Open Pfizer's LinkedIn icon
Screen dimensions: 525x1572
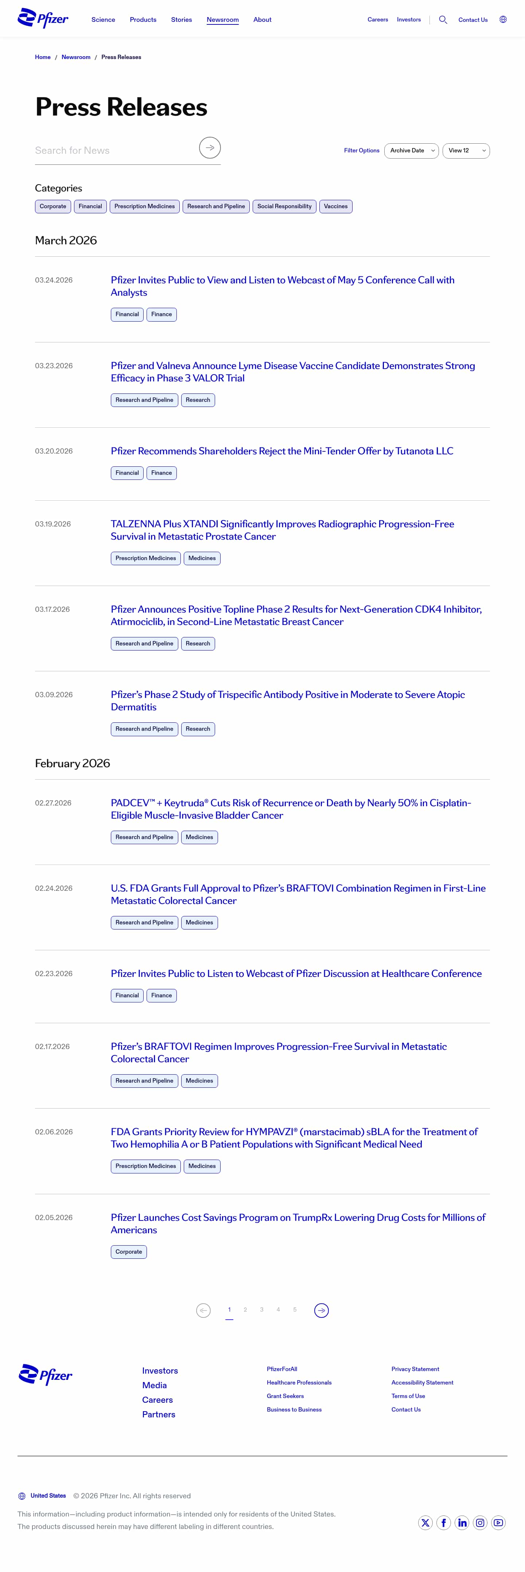coord(462,1522)
